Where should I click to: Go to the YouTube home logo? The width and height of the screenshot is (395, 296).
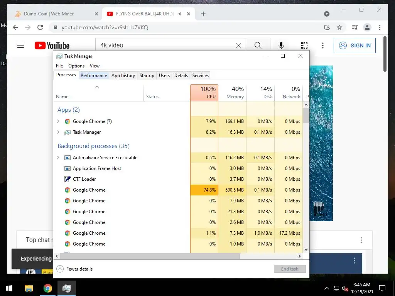pos(52,45)
